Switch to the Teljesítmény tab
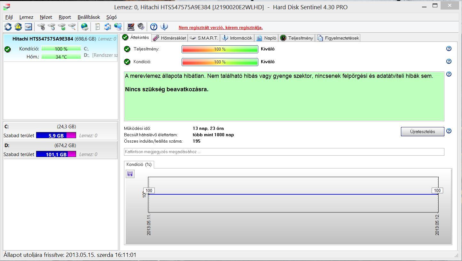This screenshot has width=462, height=261. [297, 38]
